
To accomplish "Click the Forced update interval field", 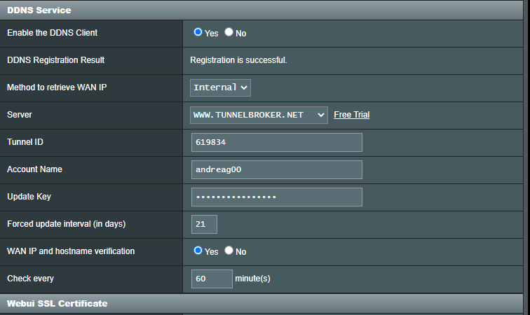I will [204, 224].
